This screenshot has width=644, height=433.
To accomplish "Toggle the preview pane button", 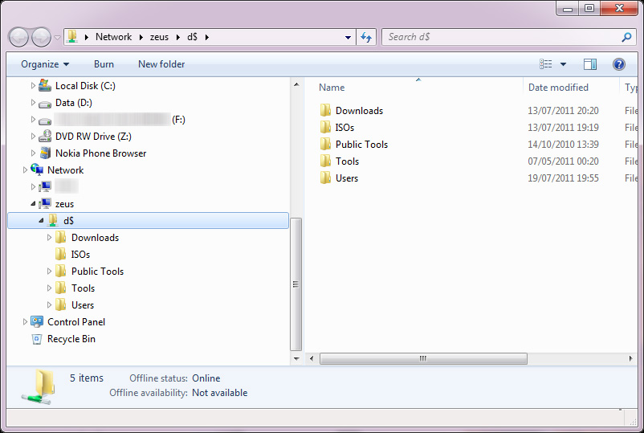I will coord(589,64).
